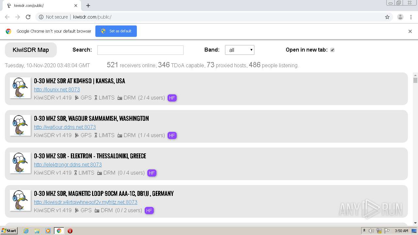The width and height of the screenshot is (418, 235).
Task: Select the title 0-30 MHZ SDR AT KD4HSO | KANSAS, USA
Action: point(79,81)
